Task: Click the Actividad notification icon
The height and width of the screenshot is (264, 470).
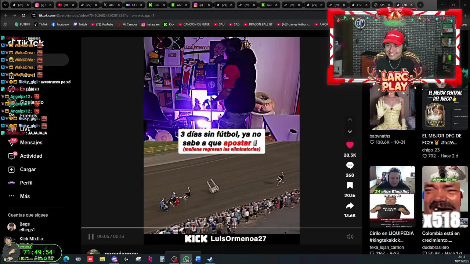Action: tap(12, 156)
